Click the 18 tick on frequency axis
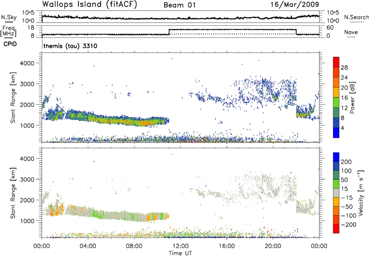This screenshot has height=256, width=369. pyautogui.click(x=31, y=28)
